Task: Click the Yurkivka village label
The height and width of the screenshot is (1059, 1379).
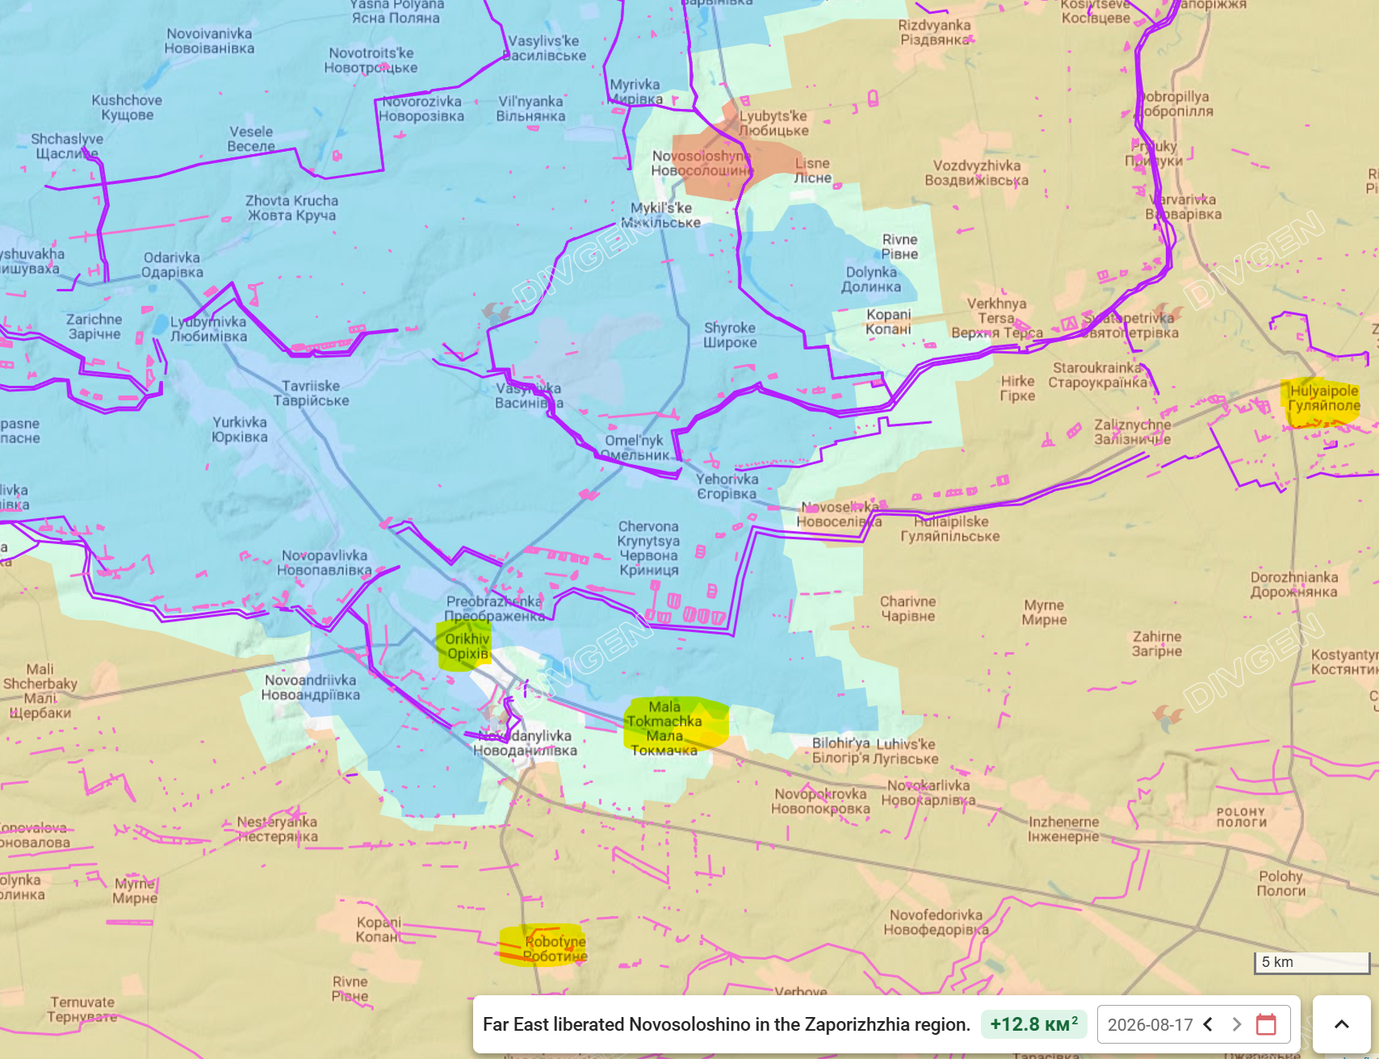Action: coord(240,429)
